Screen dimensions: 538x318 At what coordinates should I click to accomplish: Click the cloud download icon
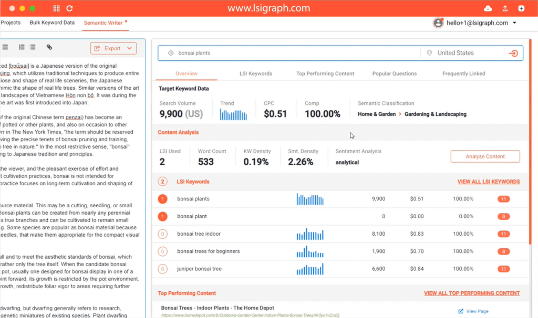[488, 8]
